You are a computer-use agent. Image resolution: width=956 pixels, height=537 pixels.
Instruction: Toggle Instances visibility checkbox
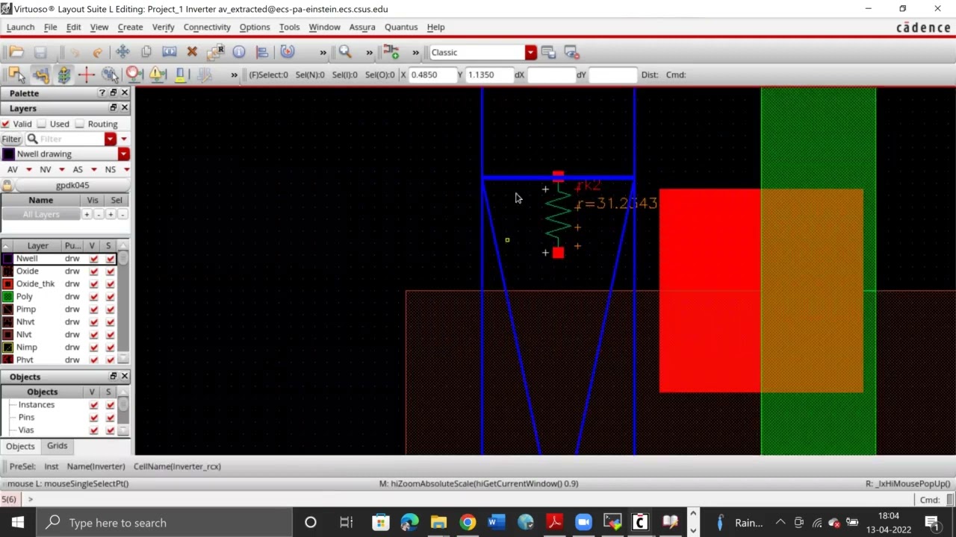tap(93, 405)
